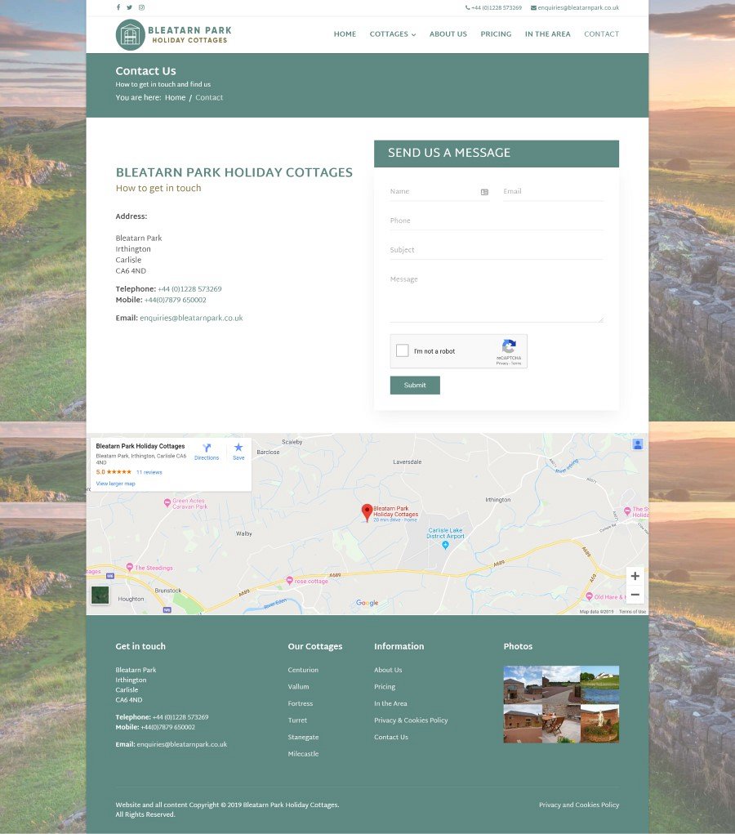Switch map to satellite view thumbnail
Image resolution: width=735 pixels, height=834 pixels.
[100, 595]
